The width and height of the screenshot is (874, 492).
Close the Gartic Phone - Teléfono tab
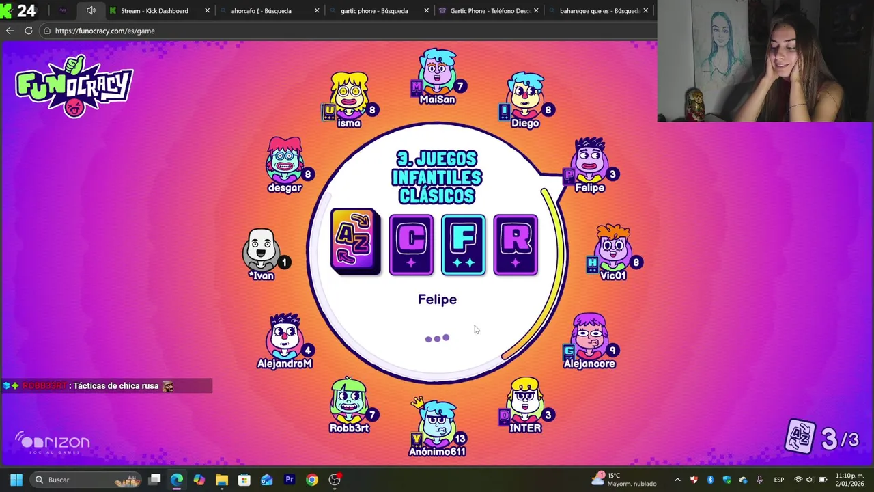(536, 10)
